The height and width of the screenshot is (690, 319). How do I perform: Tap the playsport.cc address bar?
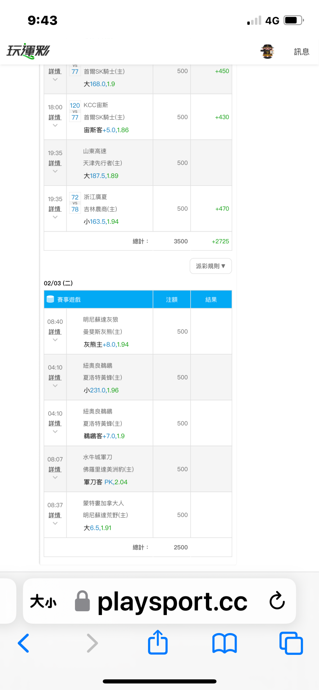(172, 601)
